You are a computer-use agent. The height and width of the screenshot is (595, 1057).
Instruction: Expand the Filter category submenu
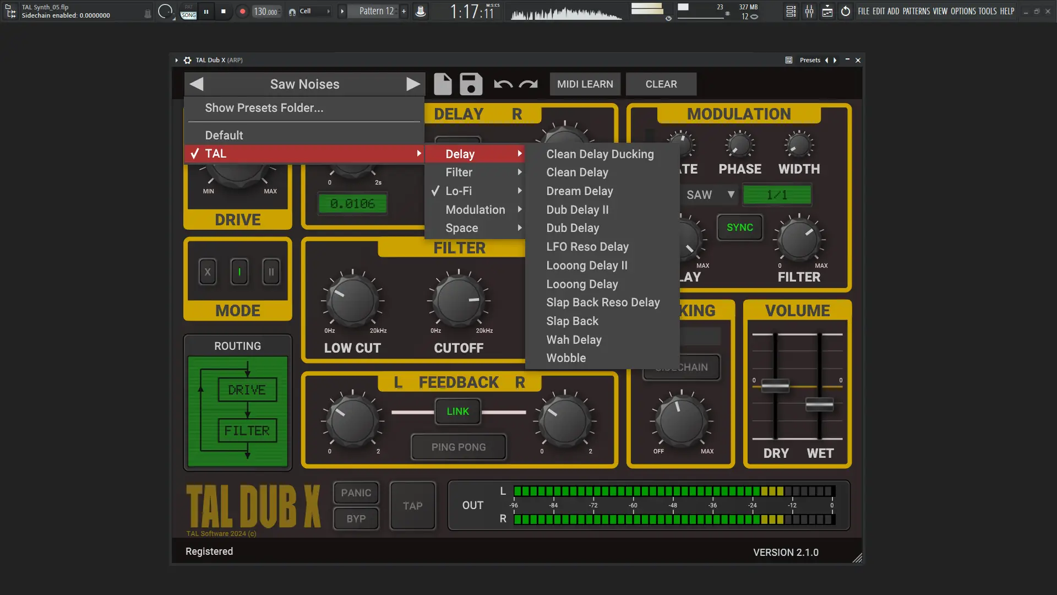(x=475, y=172)
